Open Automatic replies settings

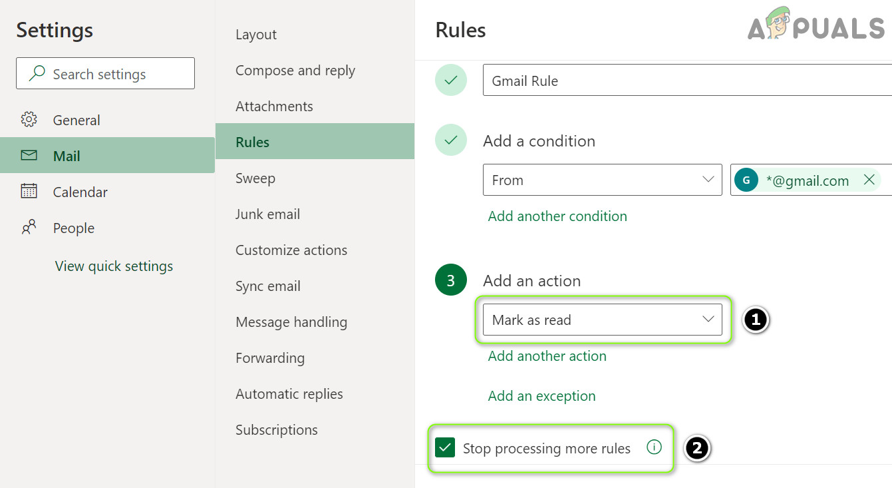tap(289, 394)
